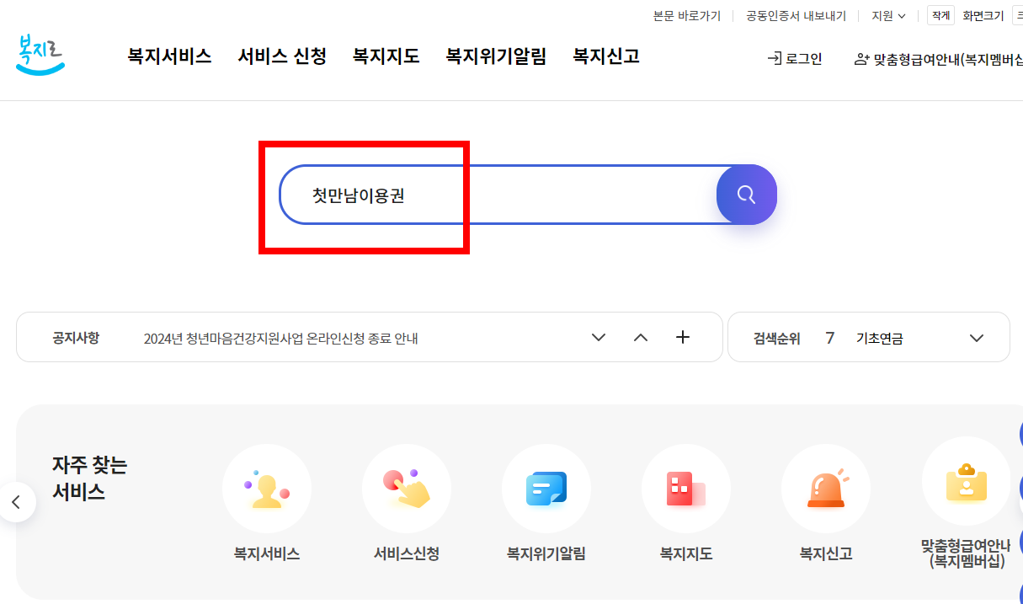Open the 복지위기알림 chat icon

click(546, 489)
